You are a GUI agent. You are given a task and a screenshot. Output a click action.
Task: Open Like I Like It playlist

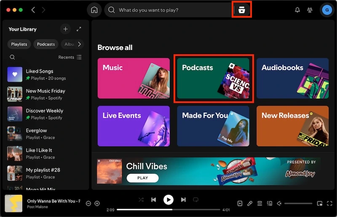(x=45, y=153)
